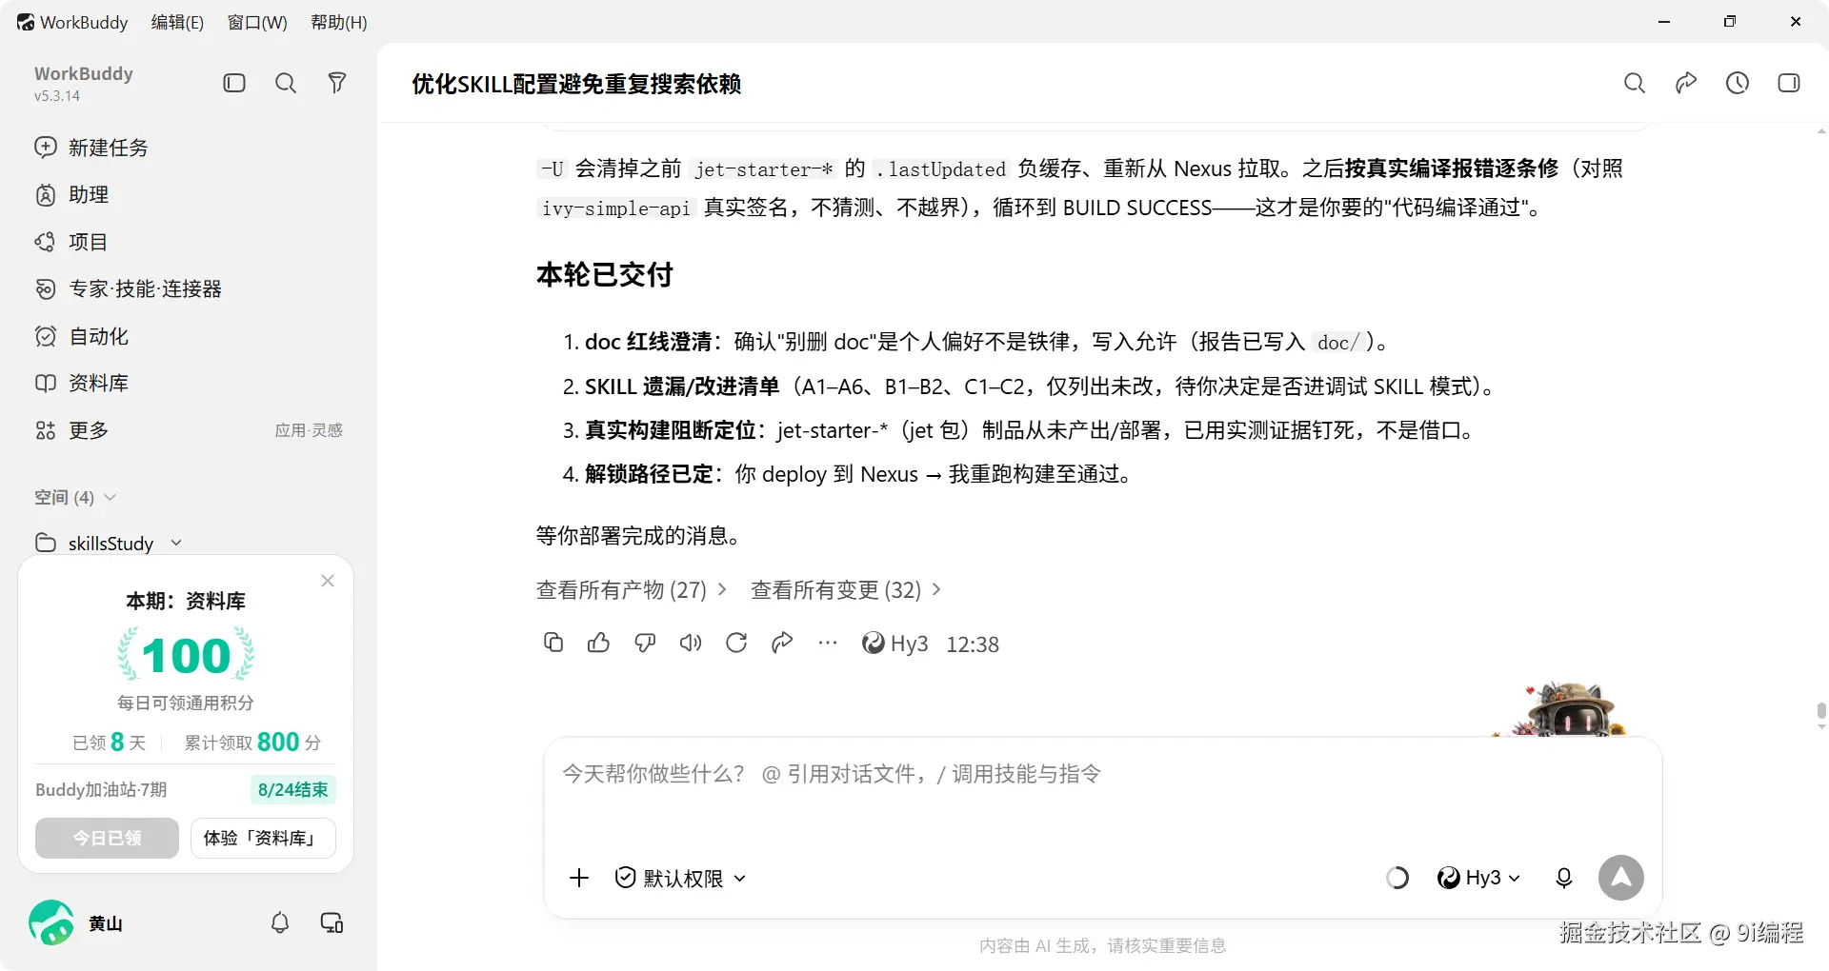Image resolution: width=1829 pixels, height=971 pixels.
Task: Like the response with thumbs-up
Action: pos(599,643)
